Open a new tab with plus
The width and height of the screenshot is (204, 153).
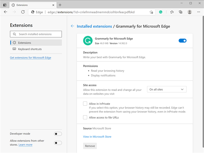coord(60,5)
